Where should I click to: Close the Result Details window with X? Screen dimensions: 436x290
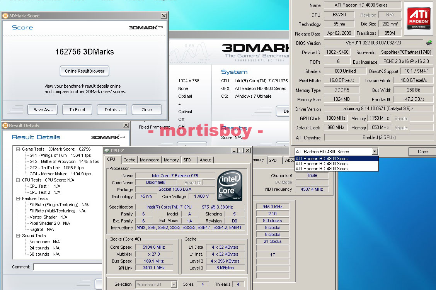point(126,125)
